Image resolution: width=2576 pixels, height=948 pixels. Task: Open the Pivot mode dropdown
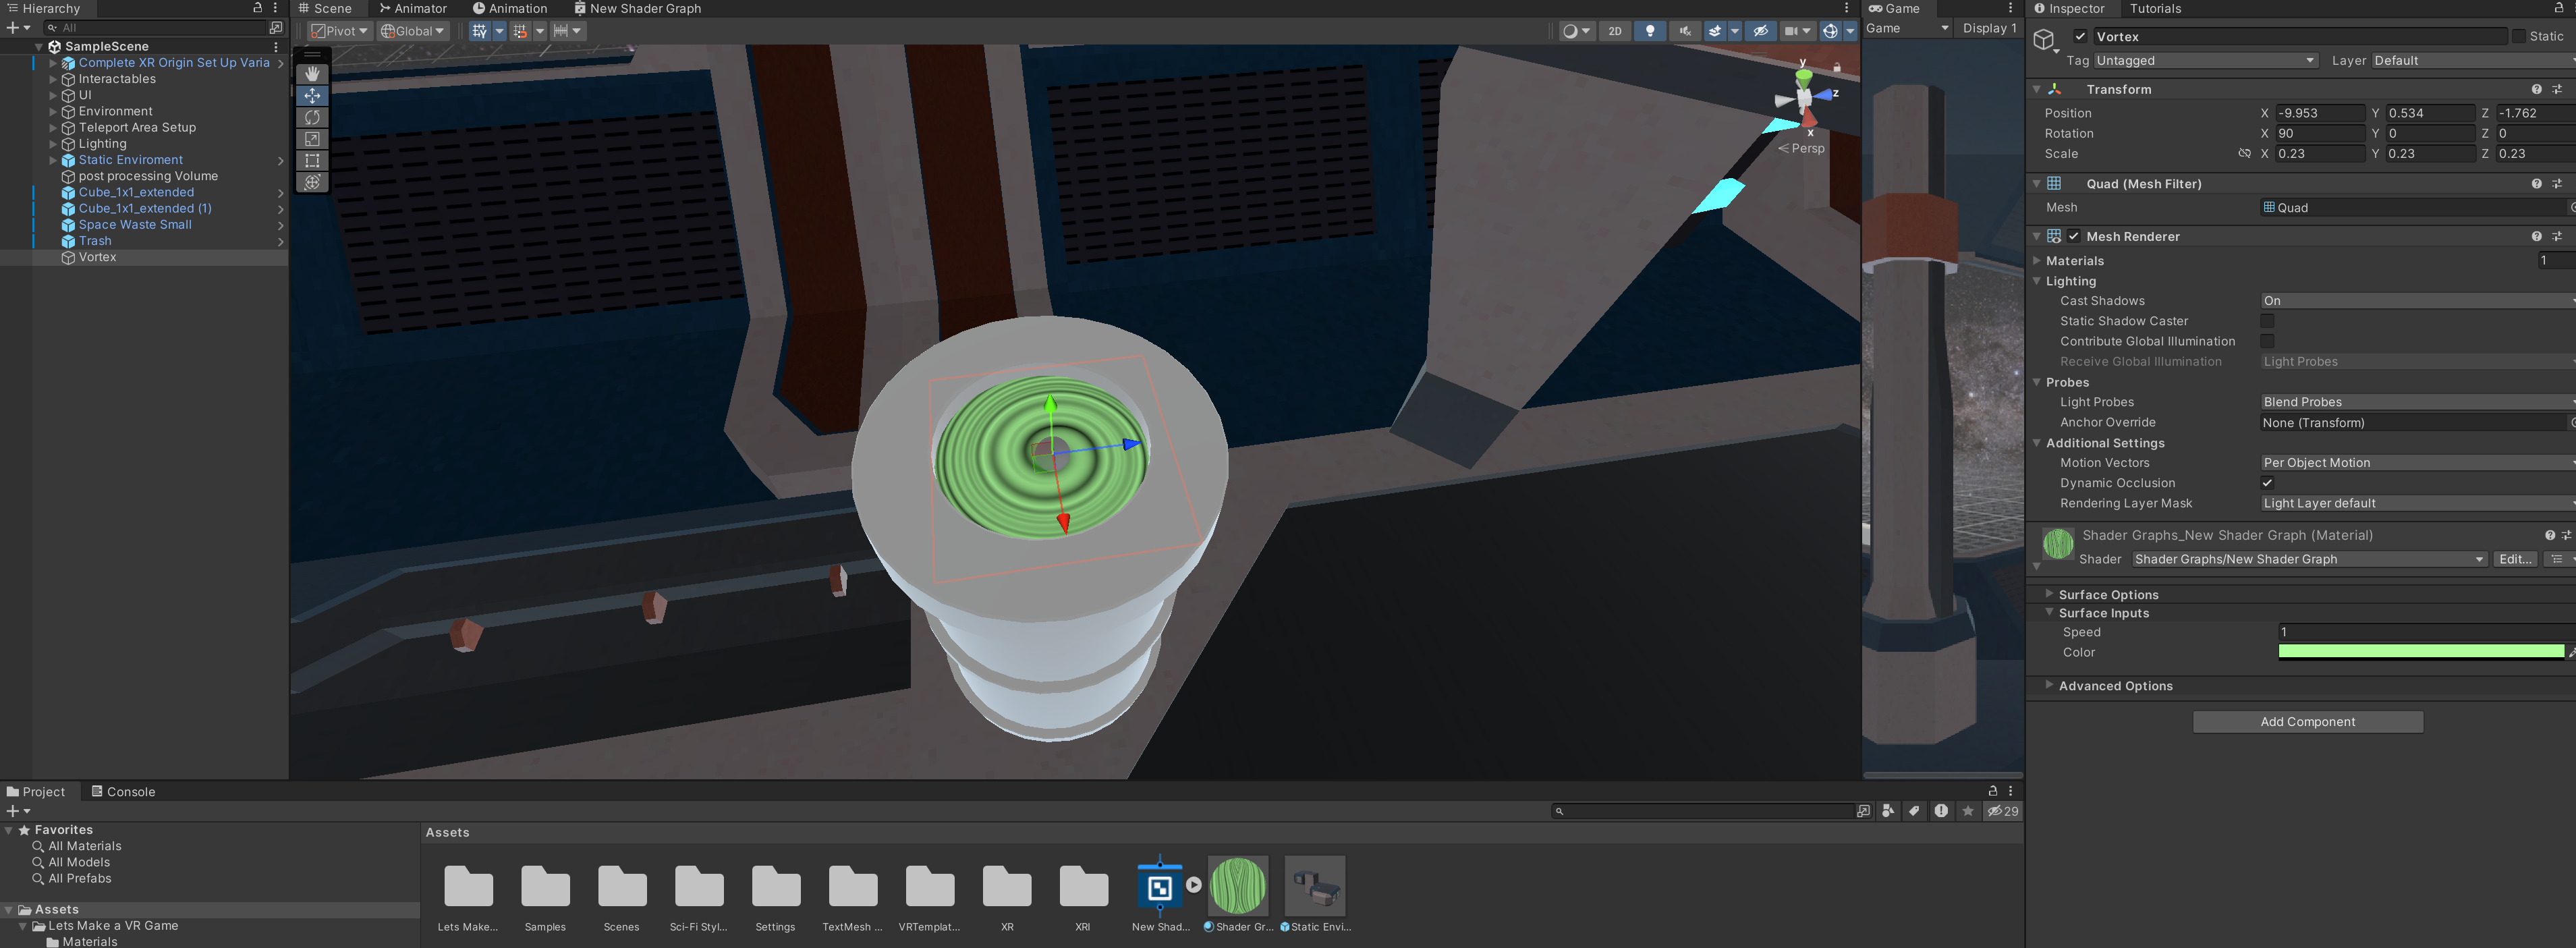pyautogui.click(x=339, y=31)
